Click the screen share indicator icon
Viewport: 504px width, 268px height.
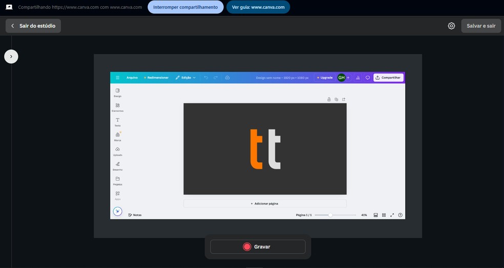[x=9, y=7]
